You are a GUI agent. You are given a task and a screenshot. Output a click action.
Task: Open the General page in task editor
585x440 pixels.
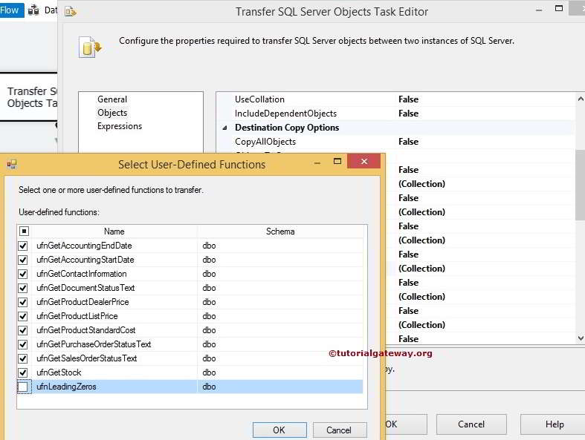click(x=112, y=99)
